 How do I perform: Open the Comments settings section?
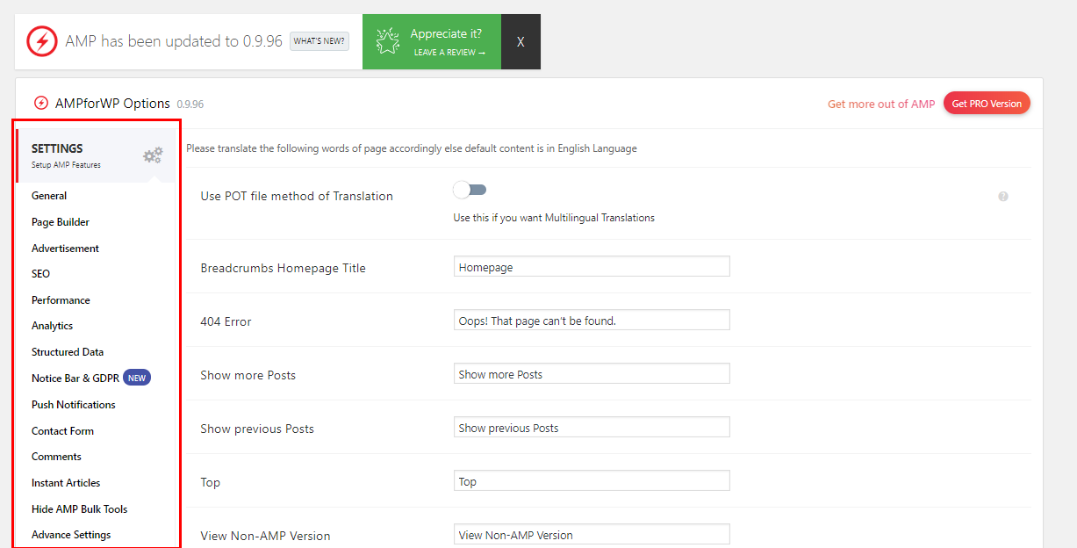click(56, 457)
